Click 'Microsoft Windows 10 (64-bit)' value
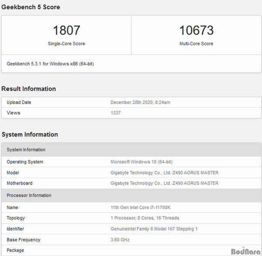 (141, 162)
